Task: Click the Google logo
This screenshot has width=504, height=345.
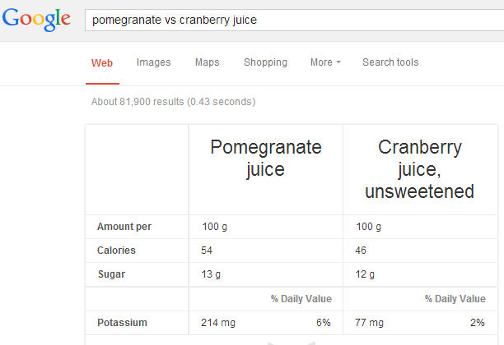Action: (x=36, y=19)
